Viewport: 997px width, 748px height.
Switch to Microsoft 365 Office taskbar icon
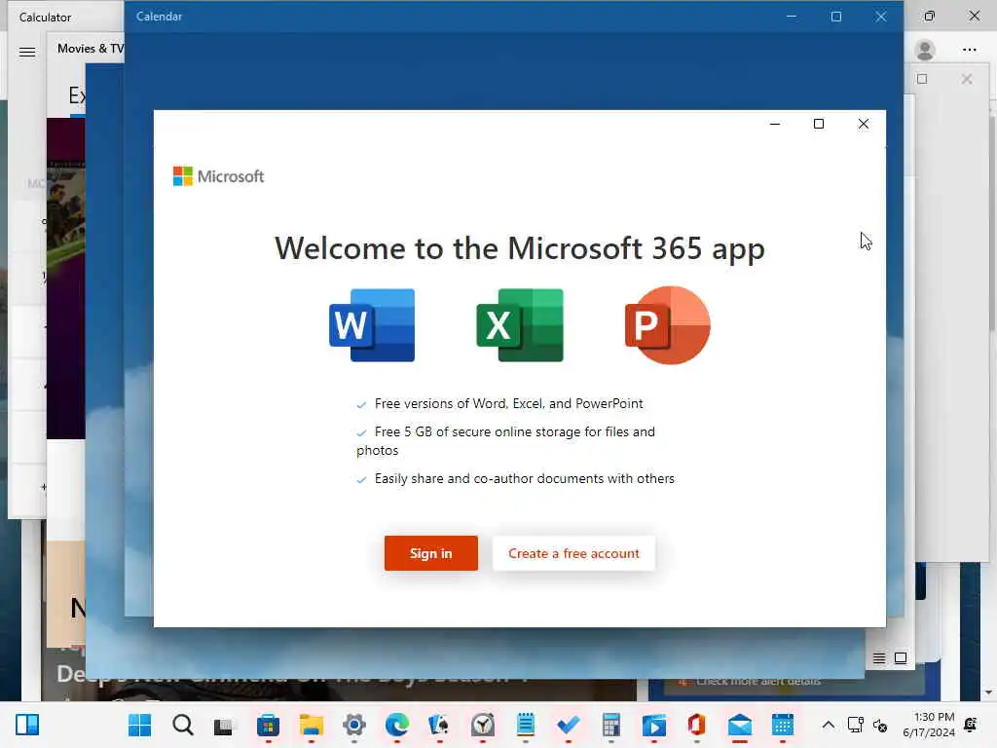[x=697, y=725]
